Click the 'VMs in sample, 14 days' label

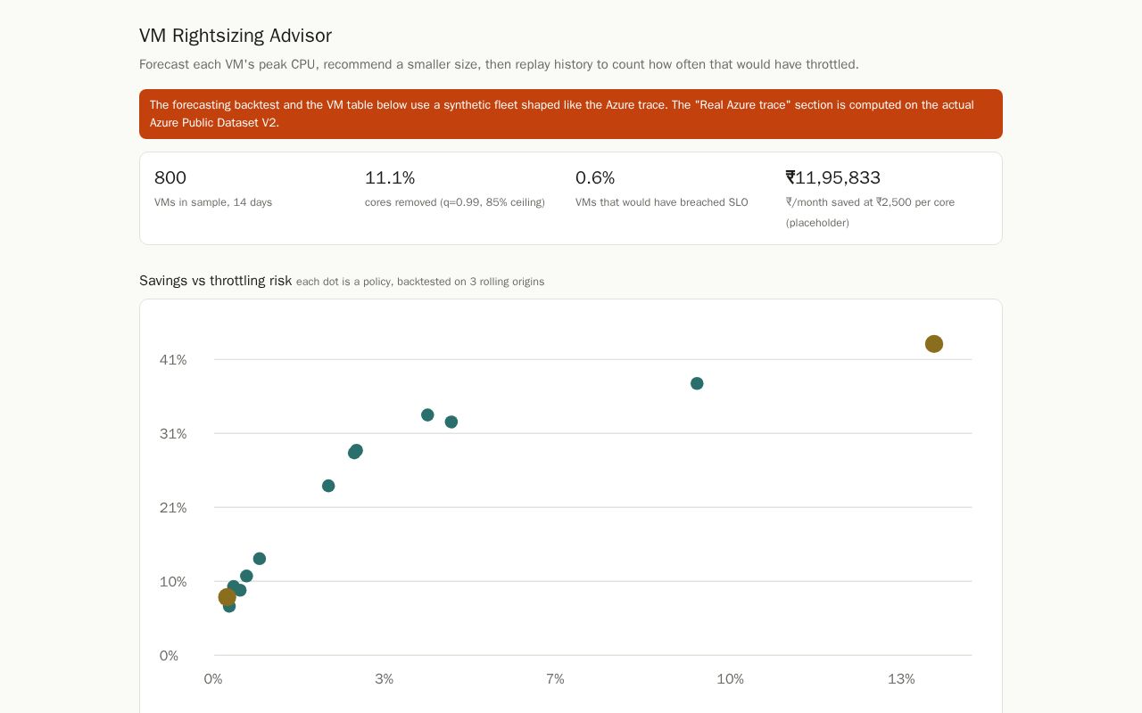coord(213,202)
